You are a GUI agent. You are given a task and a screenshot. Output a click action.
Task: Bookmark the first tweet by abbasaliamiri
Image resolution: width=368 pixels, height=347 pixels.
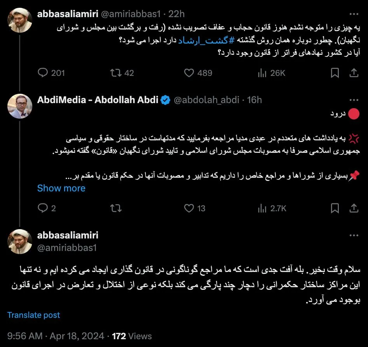pyautogui.click(x=335, y=73)
